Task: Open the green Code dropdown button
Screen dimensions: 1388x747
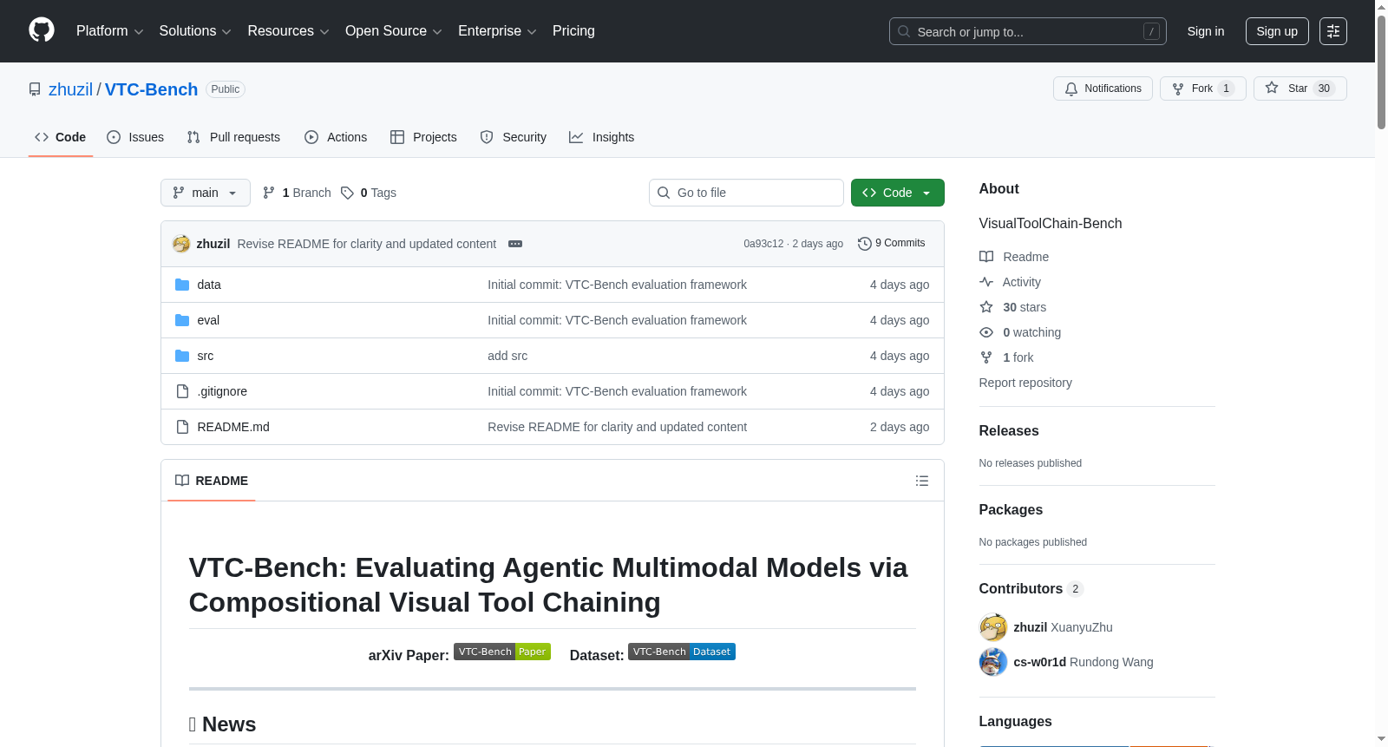Action: (897, 193)
